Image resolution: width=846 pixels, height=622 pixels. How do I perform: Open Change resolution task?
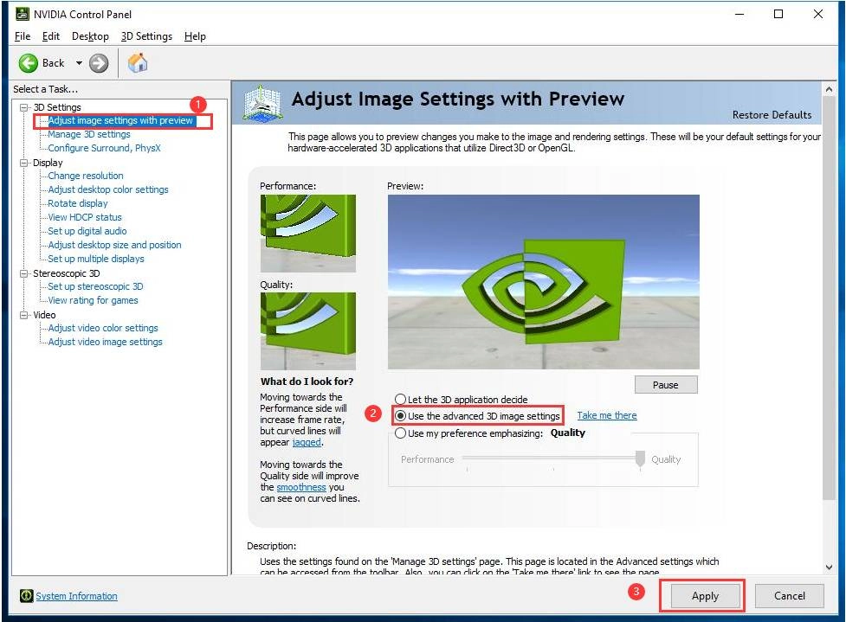coord(85,176)
